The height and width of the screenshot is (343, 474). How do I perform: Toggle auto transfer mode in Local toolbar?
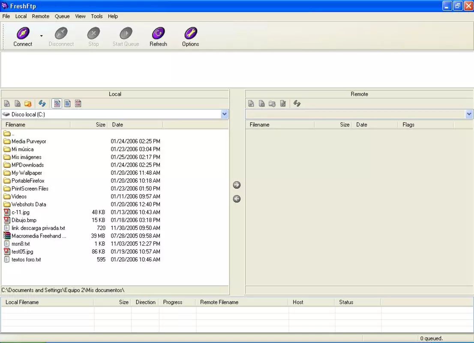[57, 104]
